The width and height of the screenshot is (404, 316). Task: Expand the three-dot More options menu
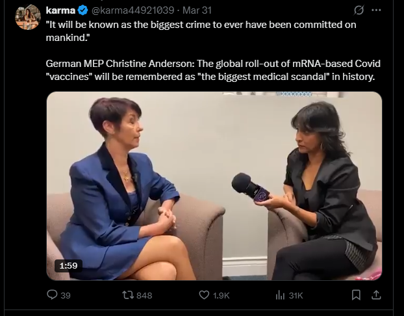pos(375,10)
